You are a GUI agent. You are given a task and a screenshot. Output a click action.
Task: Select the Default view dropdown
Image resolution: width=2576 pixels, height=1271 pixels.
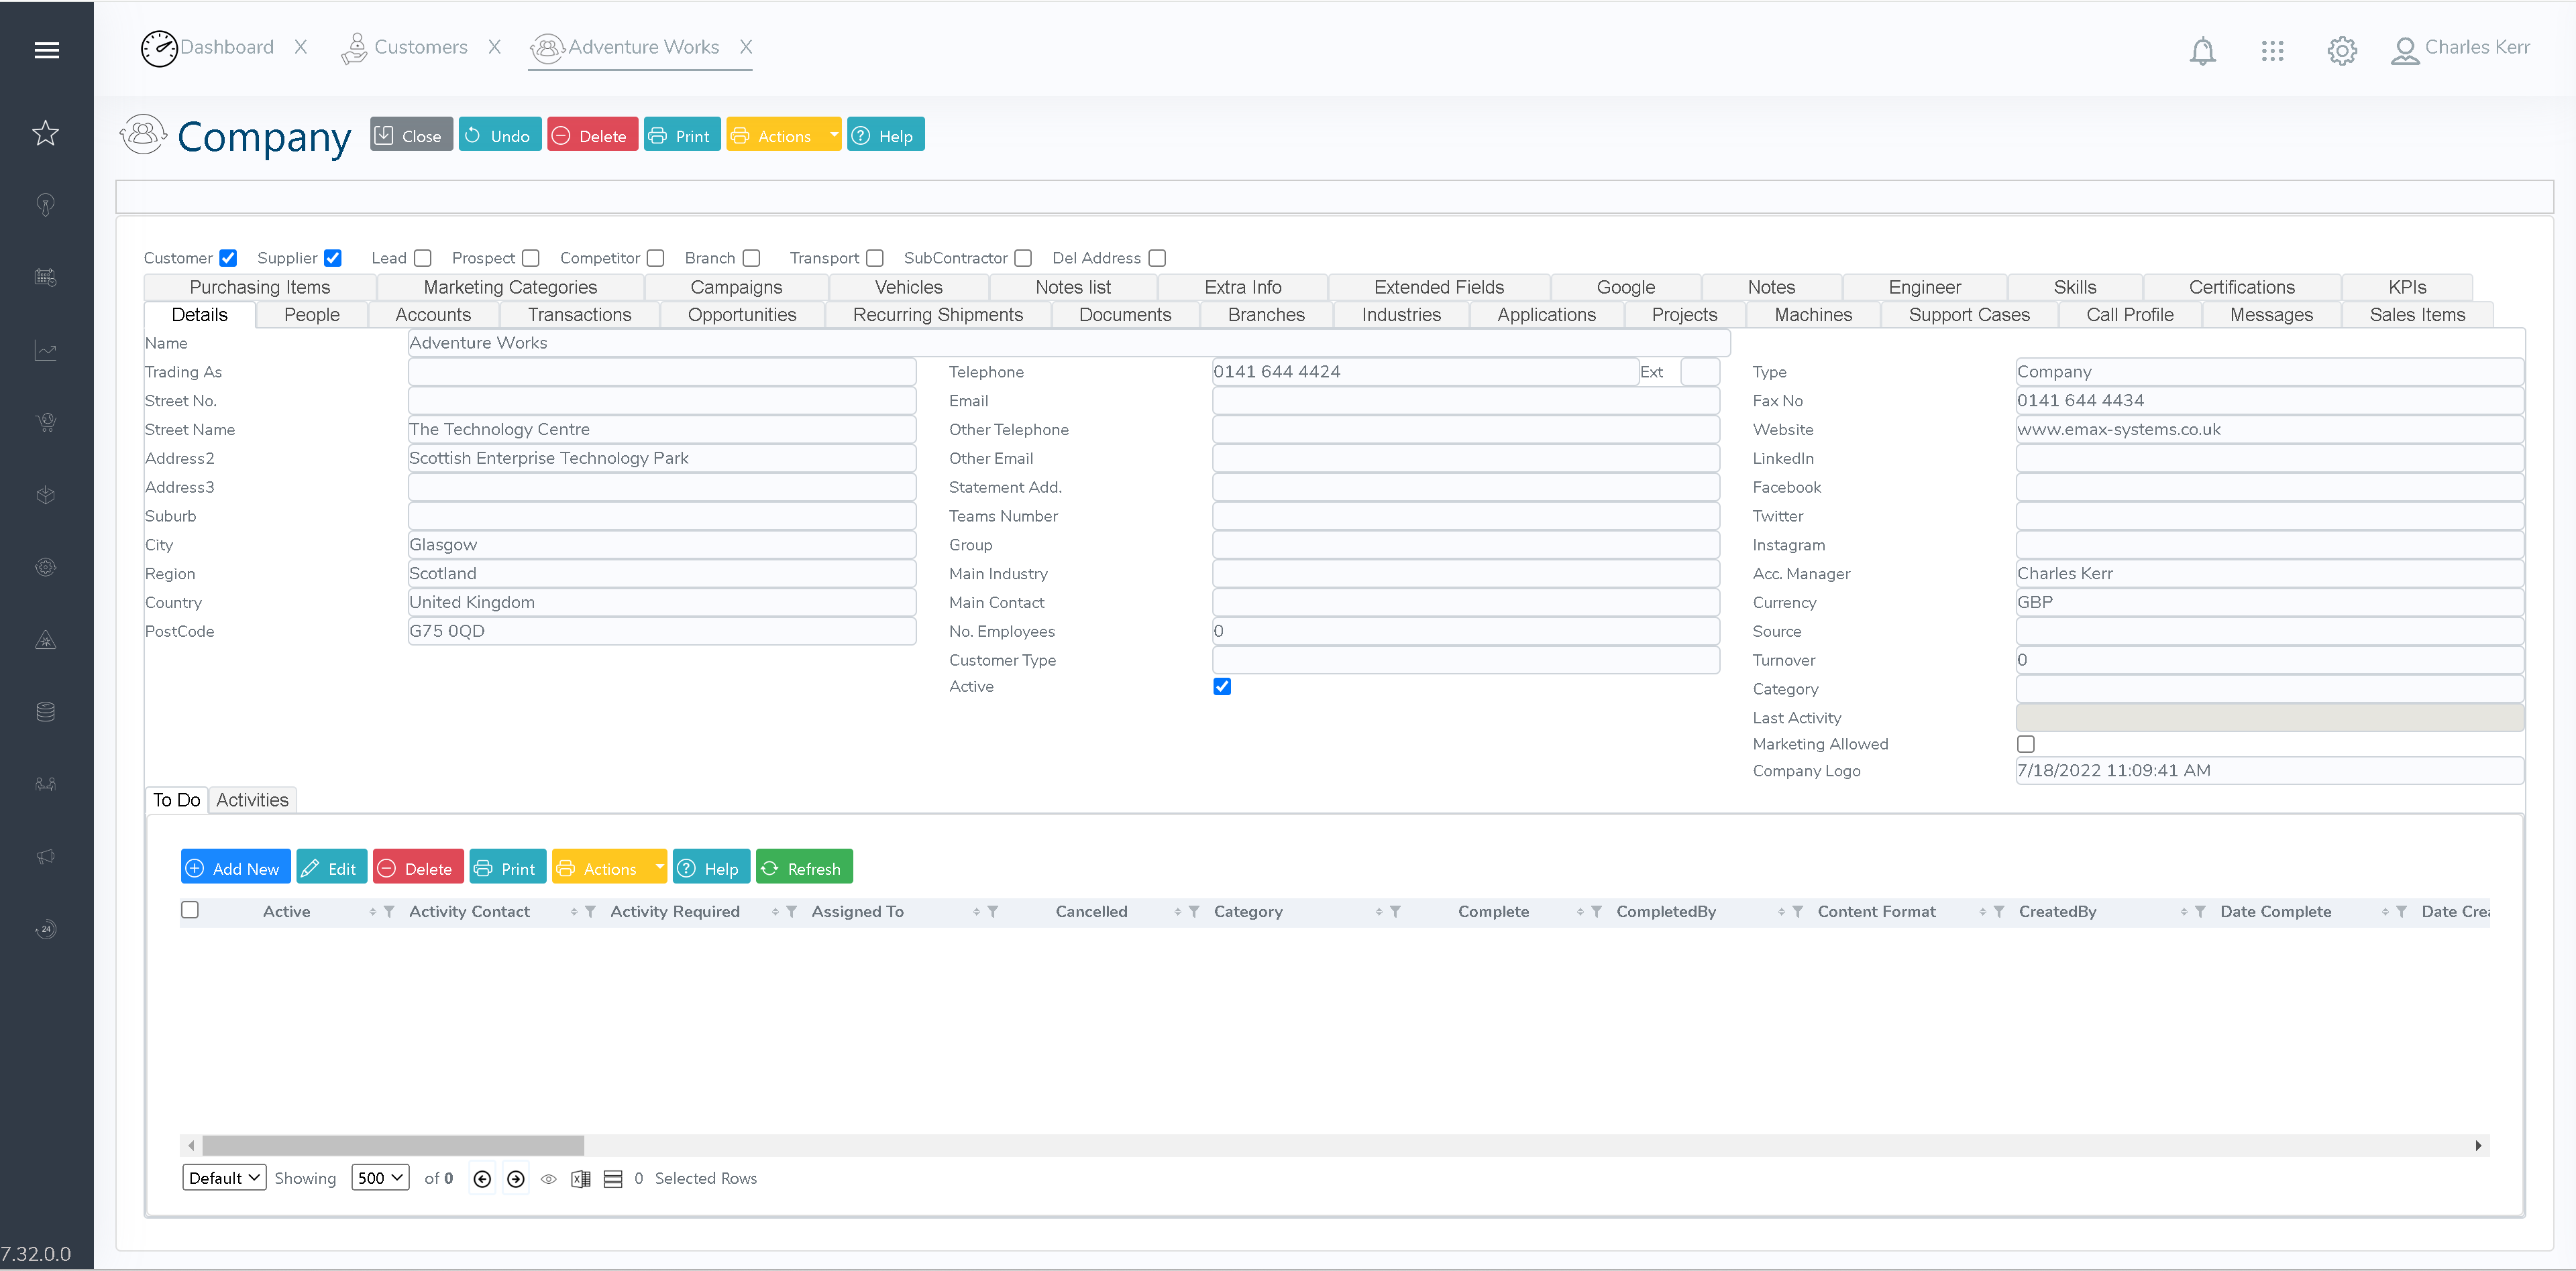click(x=222, y=1177)
